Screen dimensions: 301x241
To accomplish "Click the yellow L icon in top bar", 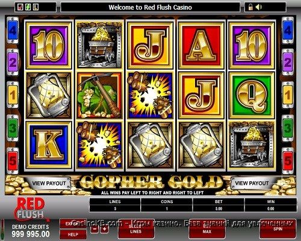I will [x=36, y=7].
